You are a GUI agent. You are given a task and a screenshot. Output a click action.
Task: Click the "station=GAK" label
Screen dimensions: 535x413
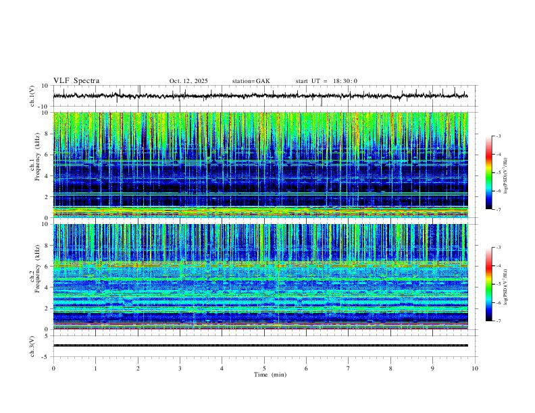pyautogui.click(x=251, y=81)
